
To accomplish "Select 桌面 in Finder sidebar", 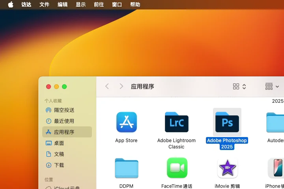I will (x=67, y=143).
